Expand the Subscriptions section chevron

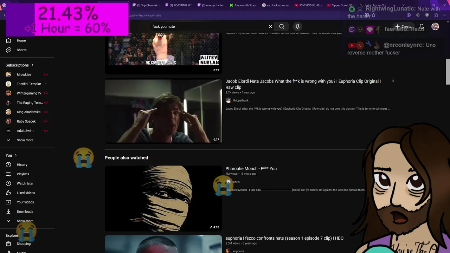point(33,65)
